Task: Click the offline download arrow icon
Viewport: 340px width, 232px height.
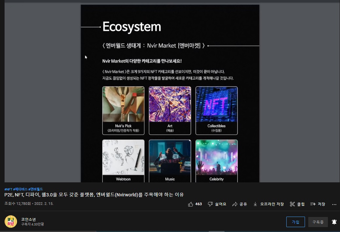Action: [255, 204]
